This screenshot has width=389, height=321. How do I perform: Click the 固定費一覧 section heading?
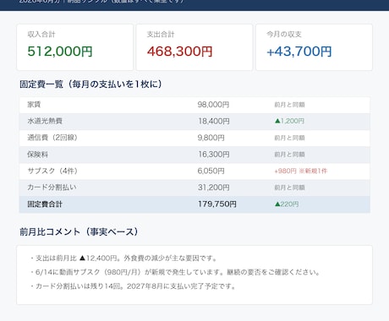90,84
